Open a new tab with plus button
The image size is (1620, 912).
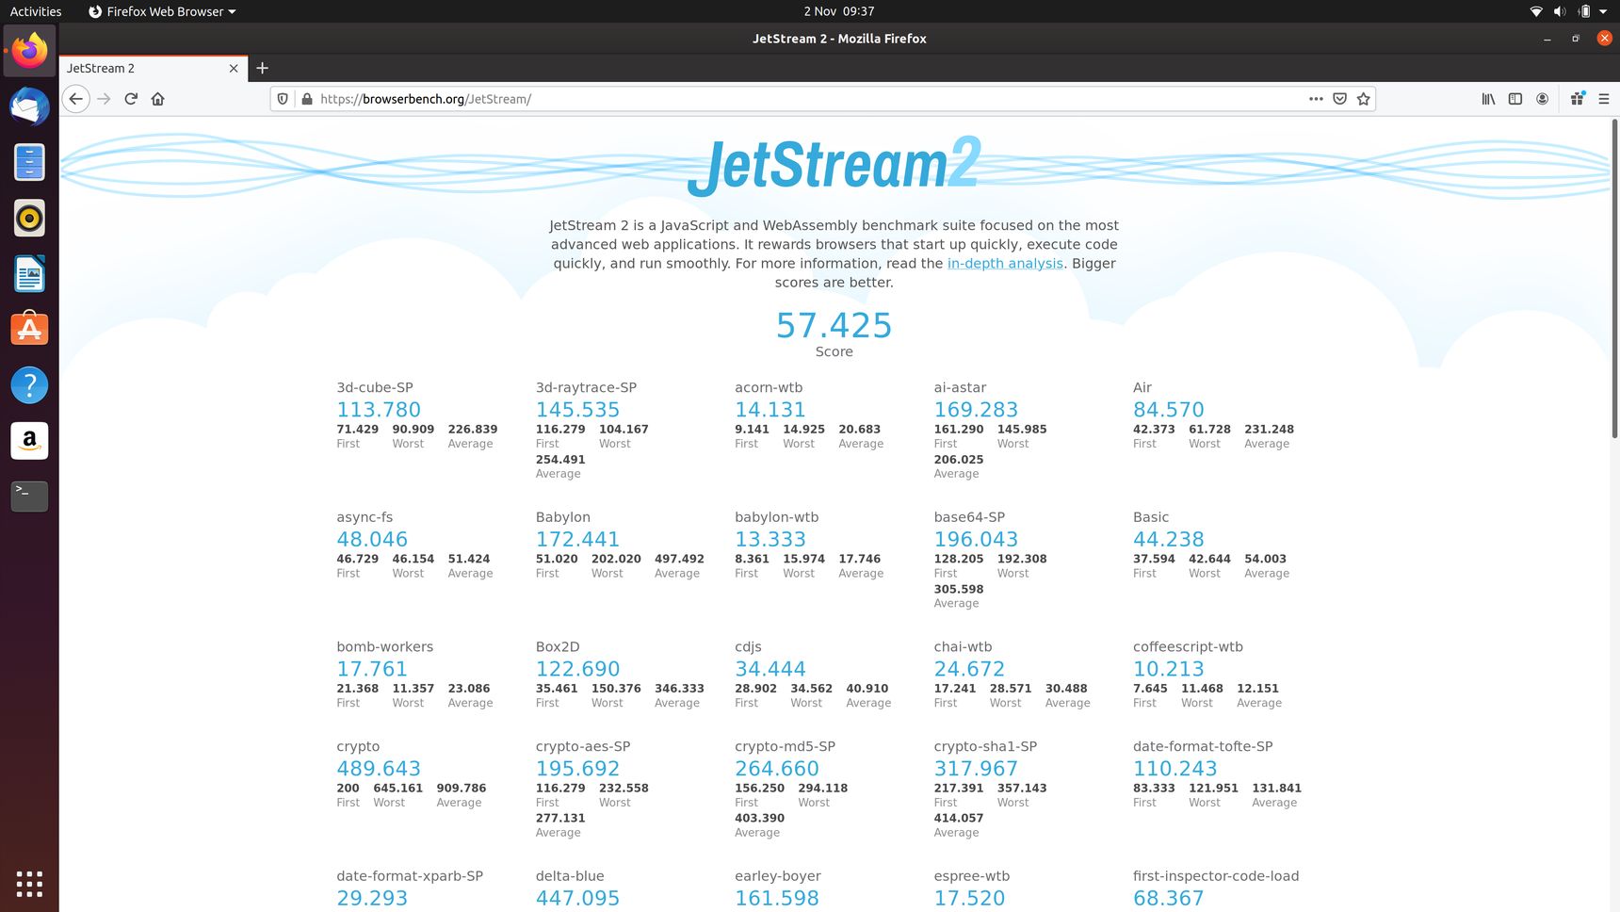coord(263,68)
